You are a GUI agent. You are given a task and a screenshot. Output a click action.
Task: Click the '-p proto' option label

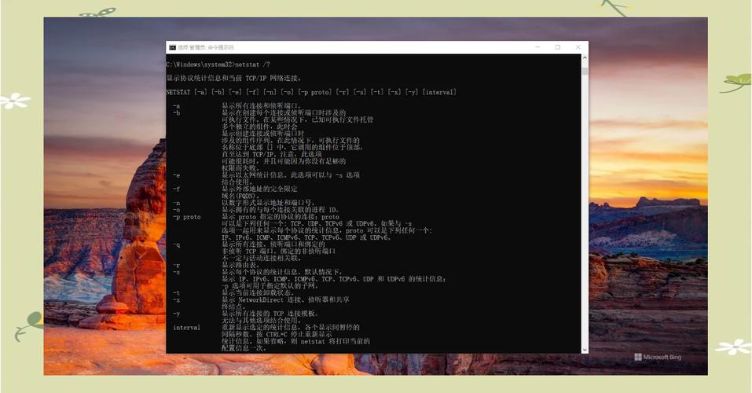[x=187, y=217]
